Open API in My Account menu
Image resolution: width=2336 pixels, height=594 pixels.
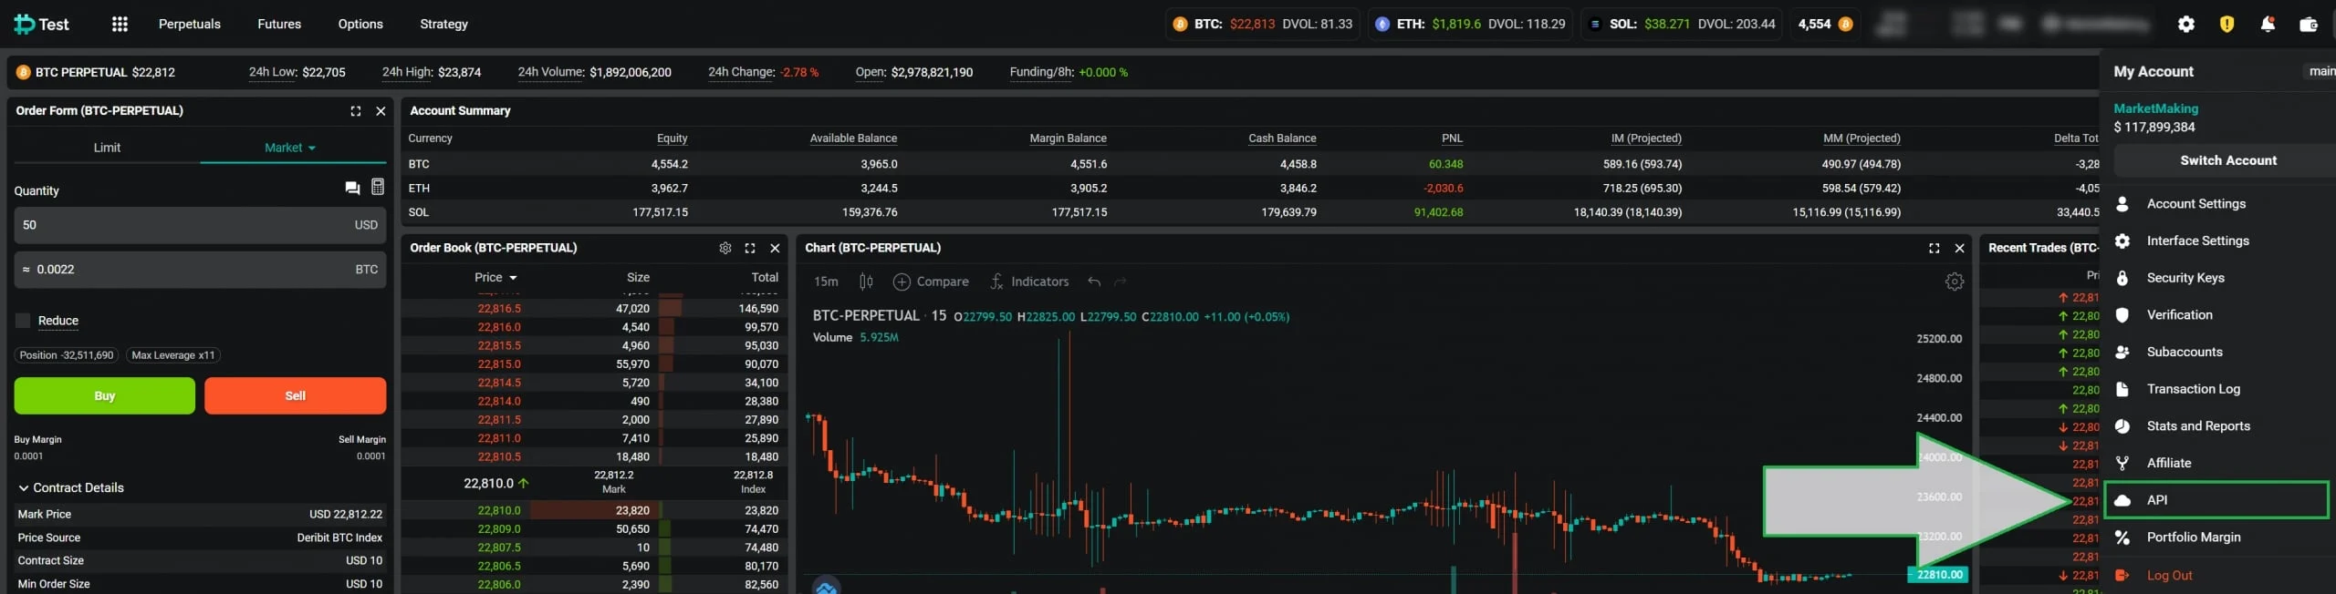(2216, 500)
